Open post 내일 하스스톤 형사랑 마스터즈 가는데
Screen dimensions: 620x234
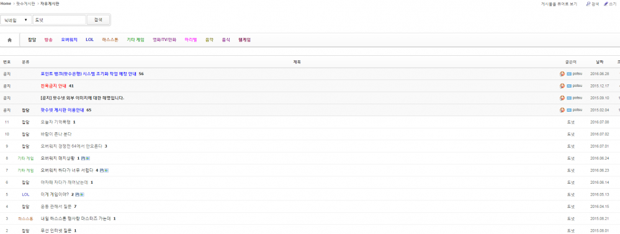point(76,218)
